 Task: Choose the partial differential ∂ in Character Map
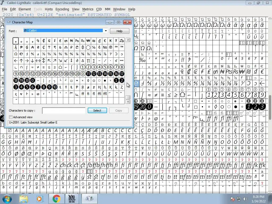[x=77, y=61]
